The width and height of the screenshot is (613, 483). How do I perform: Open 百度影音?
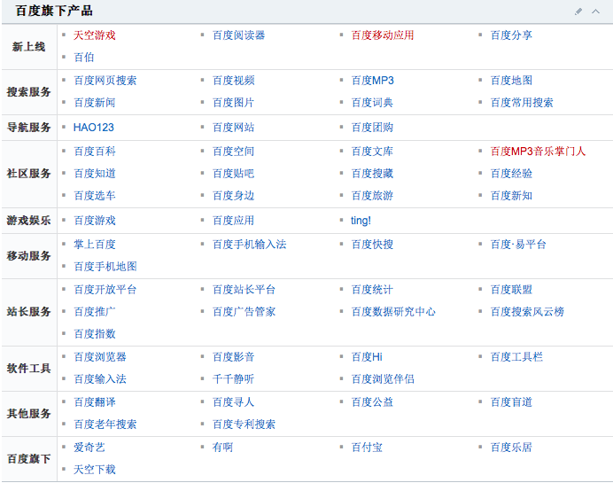point(233,357)
